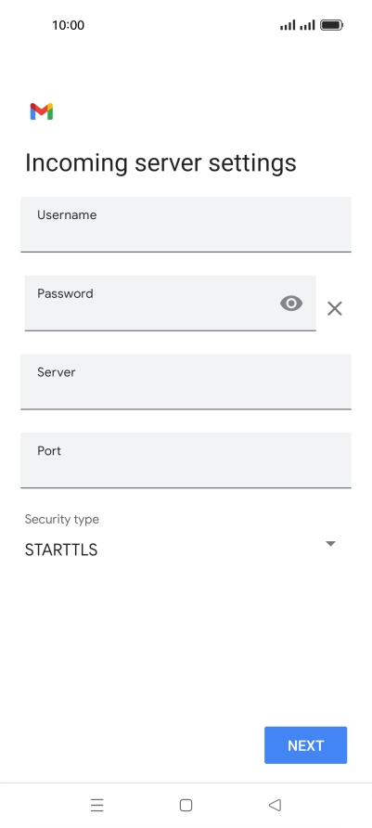Image resolution: width=372 pixels, height=828 pixels.
Task: Show password using the eye icon
Action: tap(291, 304)
